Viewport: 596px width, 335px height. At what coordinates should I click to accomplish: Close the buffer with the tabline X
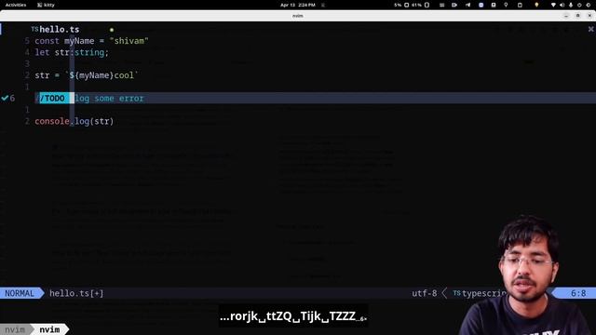tap(590, 29)
